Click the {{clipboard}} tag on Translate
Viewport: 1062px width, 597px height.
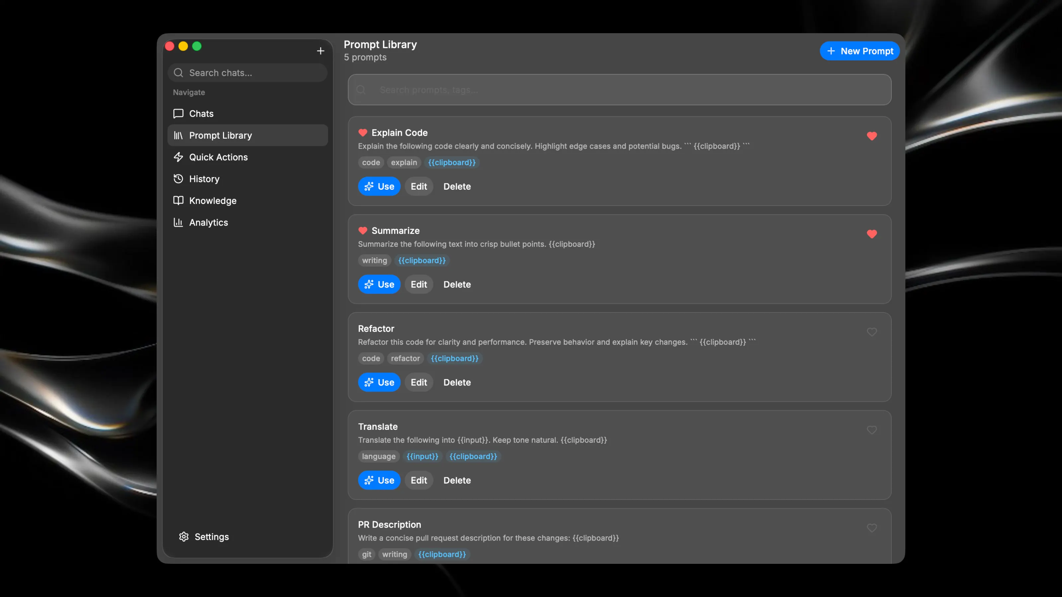click(473, 457)
